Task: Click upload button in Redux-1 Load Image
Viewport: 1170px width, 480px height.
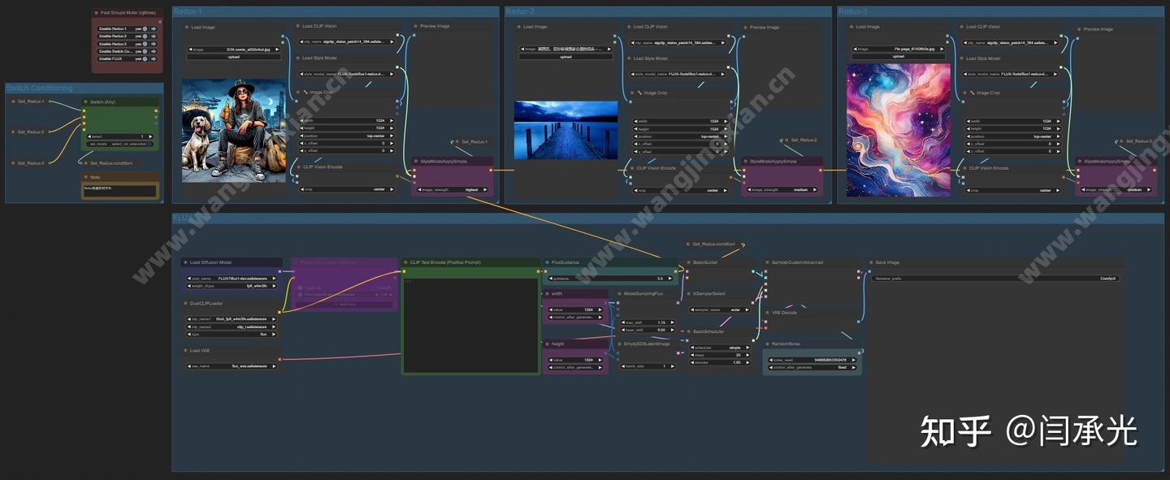Action: click(234, 57)
